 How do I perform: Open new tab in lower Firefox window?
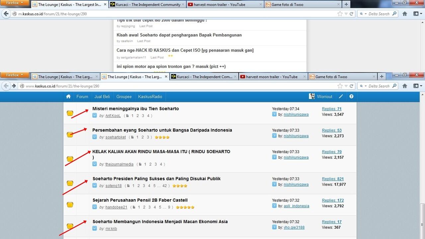[x=382, y=77]
